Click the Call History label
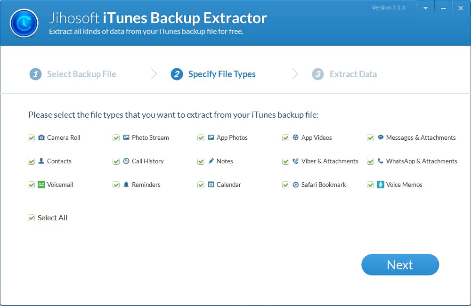The height and width of the screenshot is (306, 471). click(148, 161)
